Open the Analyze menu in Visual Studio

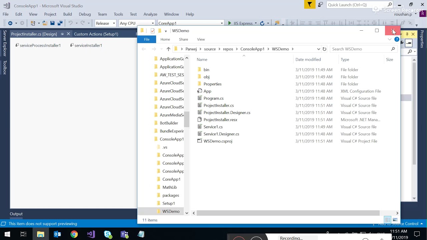[150, 14]
